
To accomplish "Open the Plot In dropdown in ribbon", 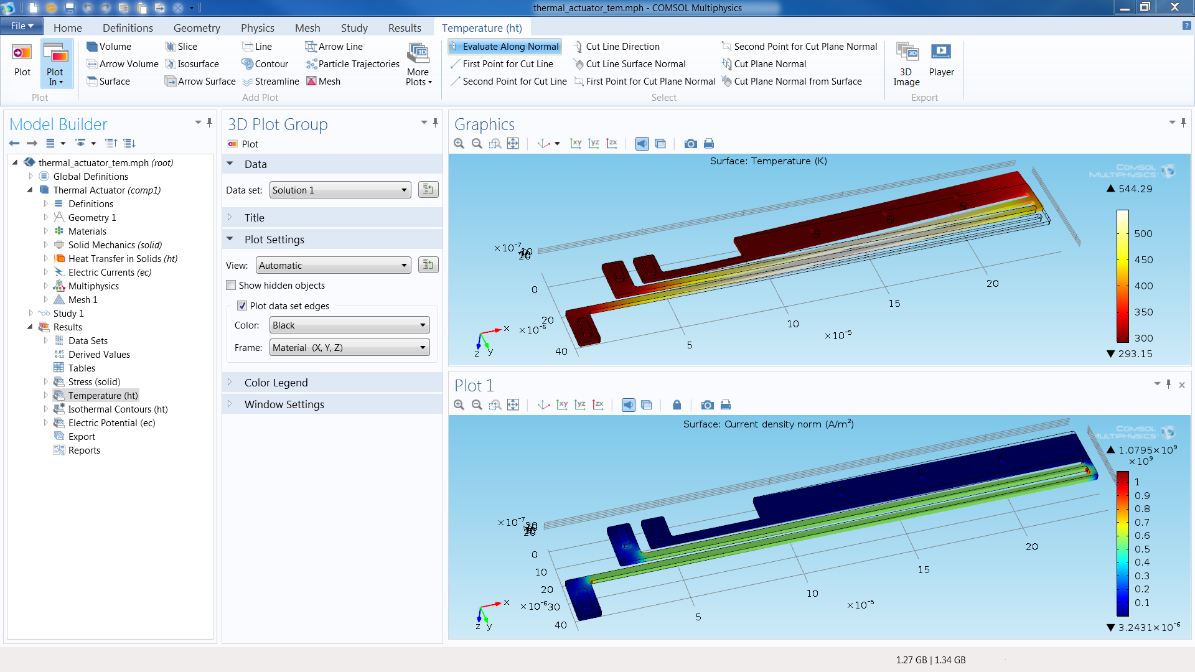I will 56,64.
